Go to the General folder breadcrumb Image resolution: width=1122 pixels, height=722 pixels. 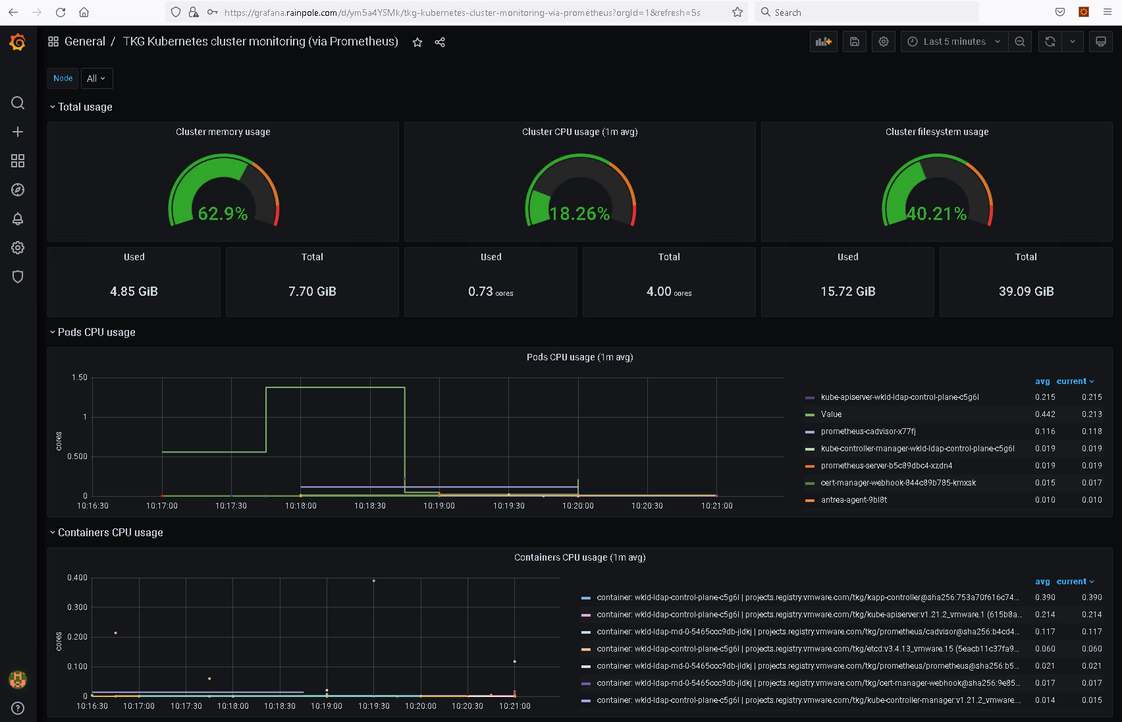tap(85, 42)
